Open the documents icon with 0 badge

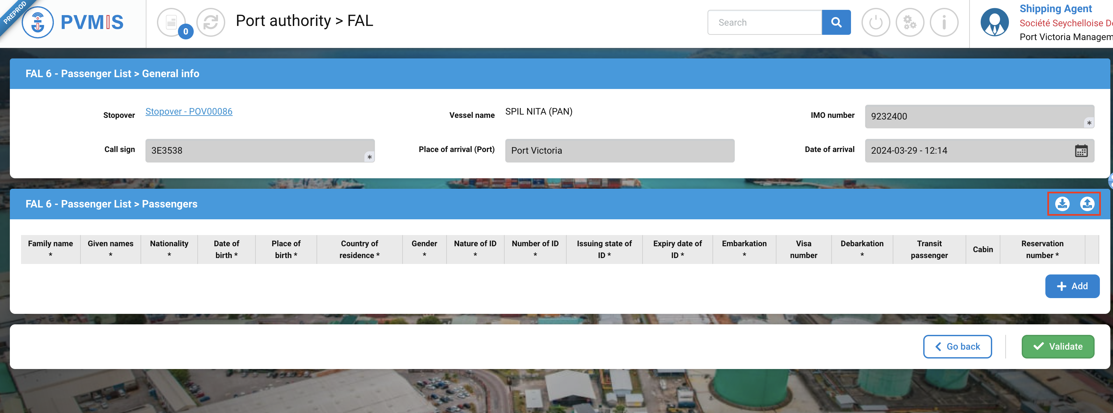171,22
